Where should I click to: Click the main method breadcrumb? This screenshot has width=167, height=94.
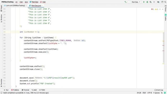pyautogui.click(x=43, y=2)
